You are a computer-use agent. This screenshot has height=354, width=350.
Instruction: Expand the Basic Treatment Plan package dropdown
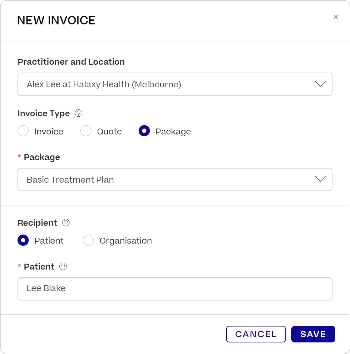175,180
